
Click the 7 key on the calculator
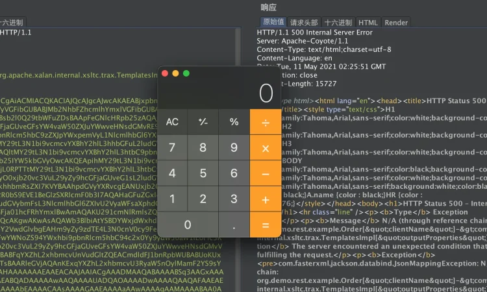tap(172, 148)
